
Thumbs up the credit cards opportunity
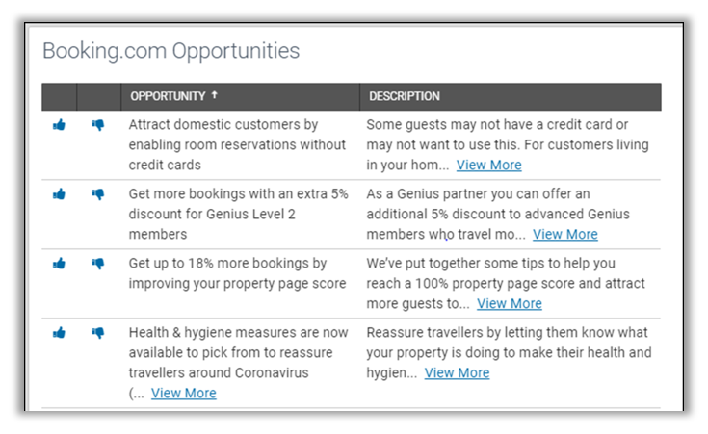pos(59,125)
